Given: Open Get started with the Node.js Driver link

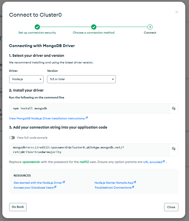Looking at the screenshot, I should pyautogui.click(x=39, y=183).
